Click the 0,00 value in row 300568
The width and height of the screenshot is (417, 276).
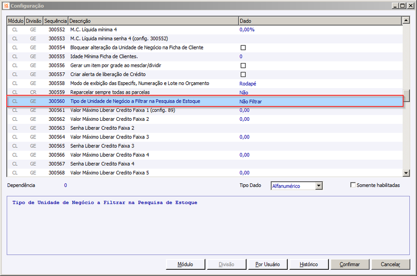pyautogui.click(x=244, y=173)
